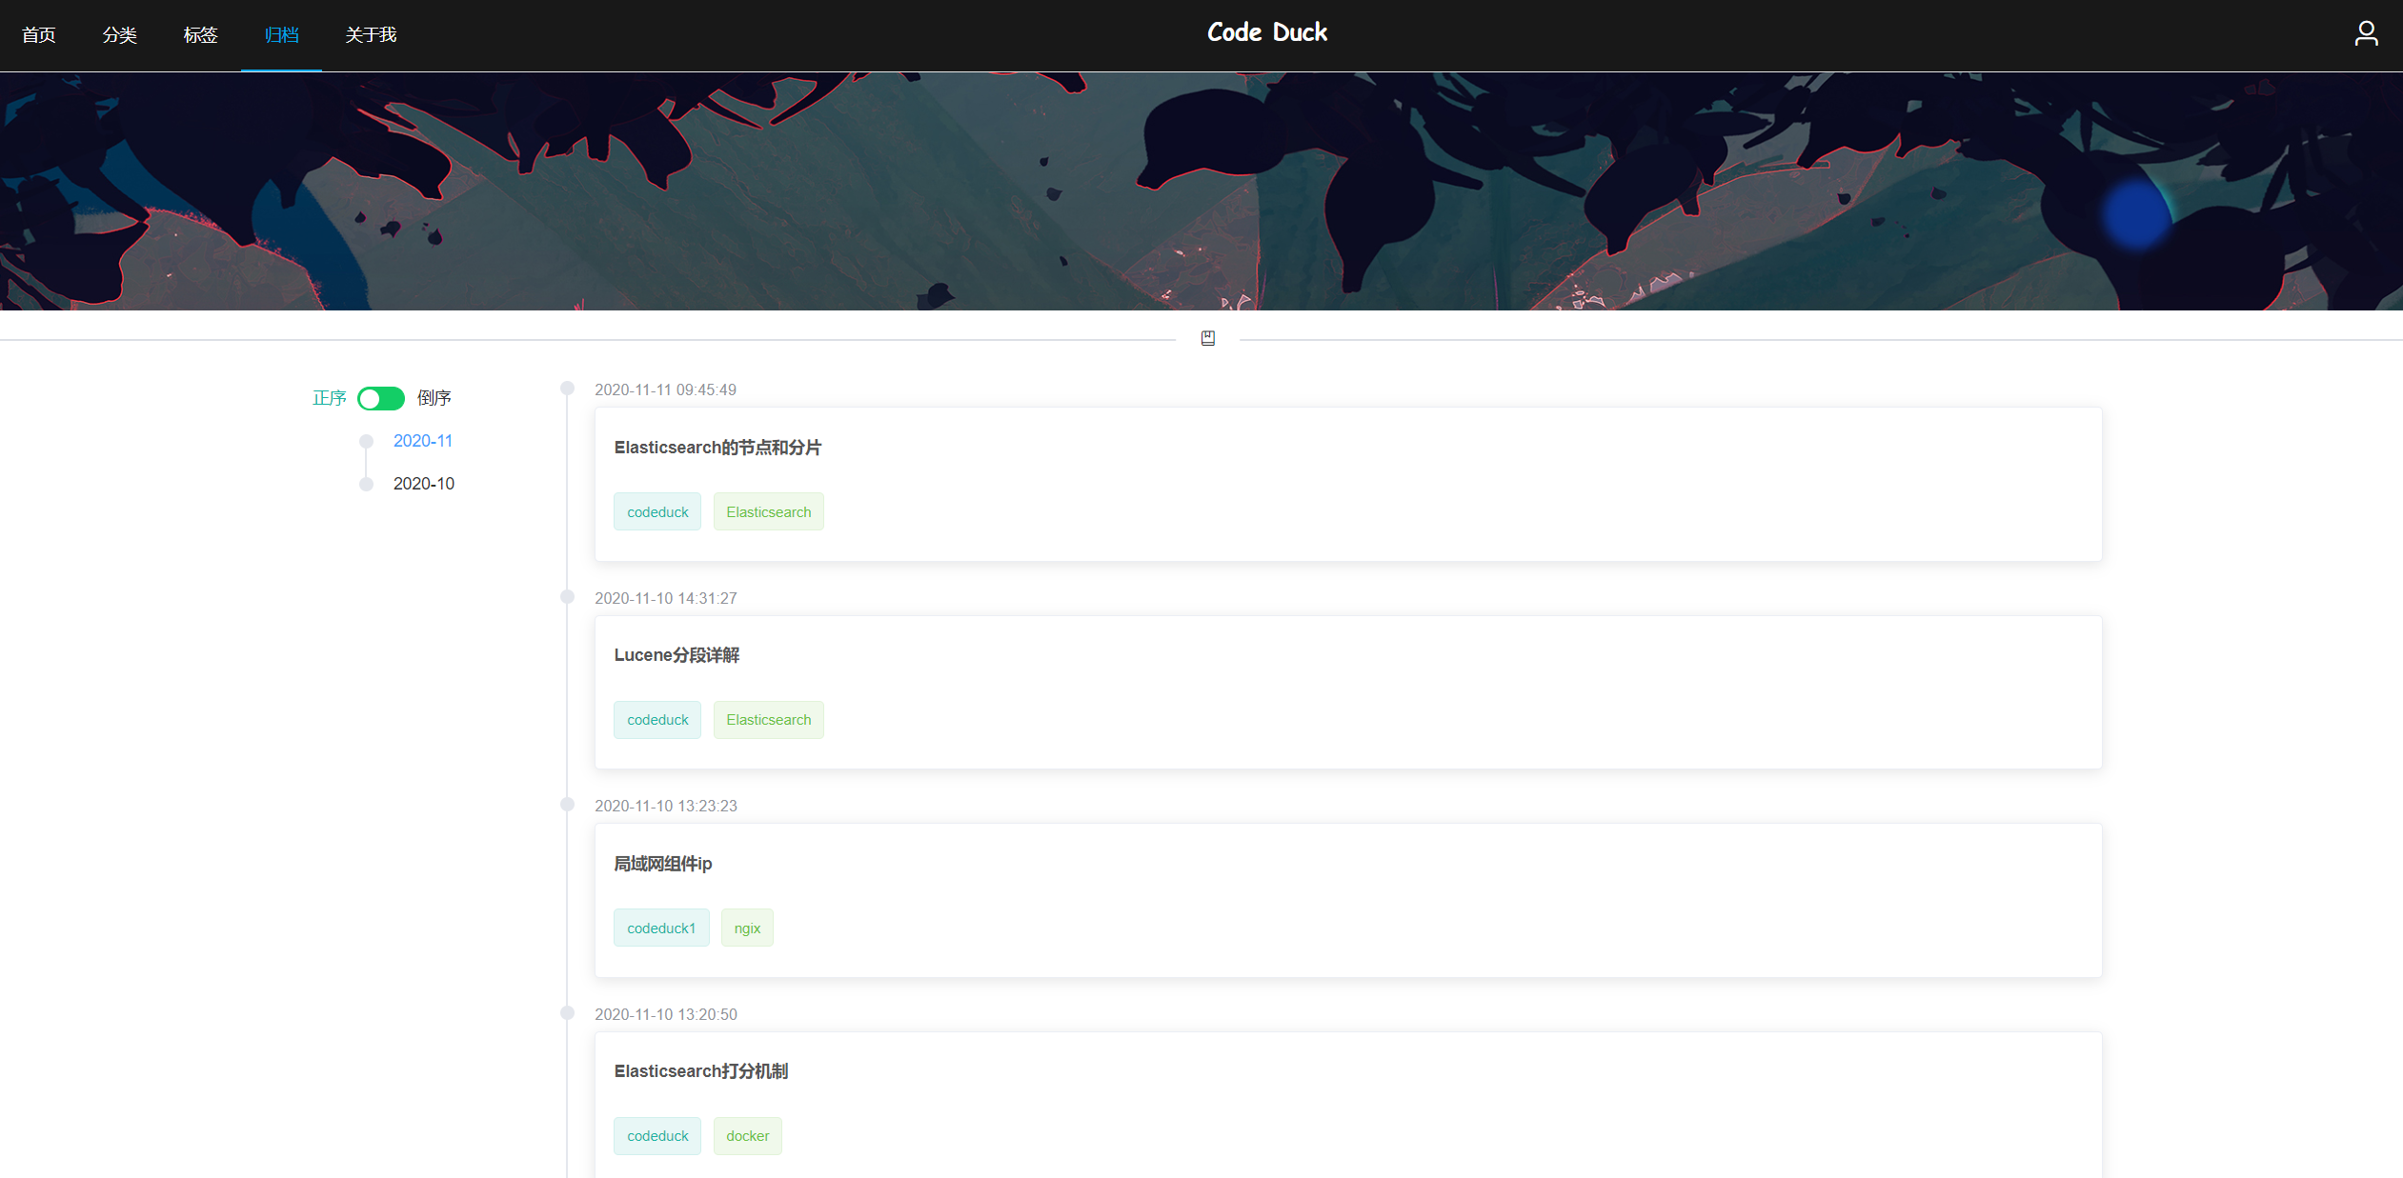Click the timestamp 2020-11-10 14:31:27

tap(666, 598)
